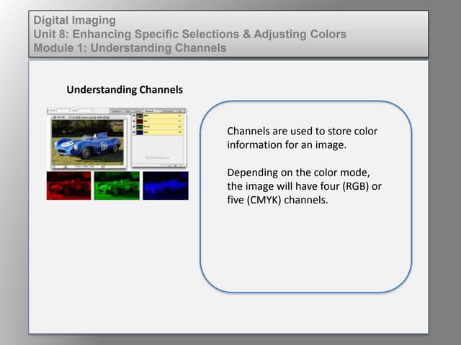Screen dimensions: 461x345
Task: Toggle the eye icon for RGB channel
Action: (x=134, y=116)
